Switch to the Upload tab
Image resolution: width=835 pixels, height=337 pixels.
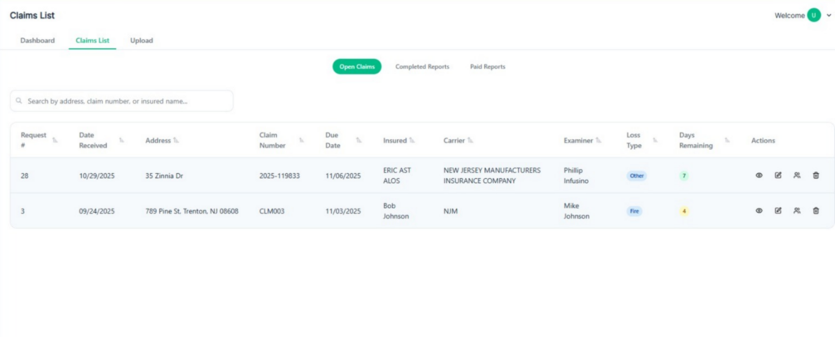click(x=141, y=40)
